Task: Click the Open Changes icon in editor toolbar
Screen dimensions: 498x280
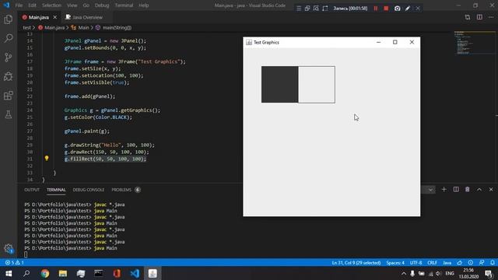Action: [468, 17]
